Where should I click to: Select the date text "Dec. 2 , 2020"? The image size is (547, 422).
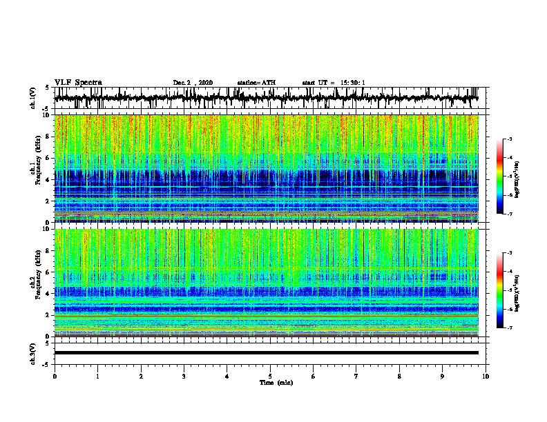tap(193, 83)
